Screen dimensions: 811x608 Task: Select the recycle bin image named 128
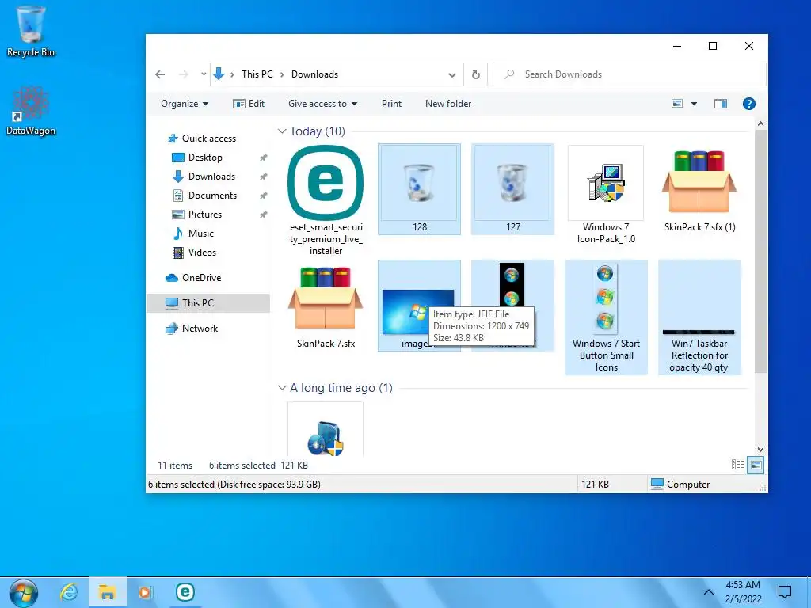tap(420, 188)
